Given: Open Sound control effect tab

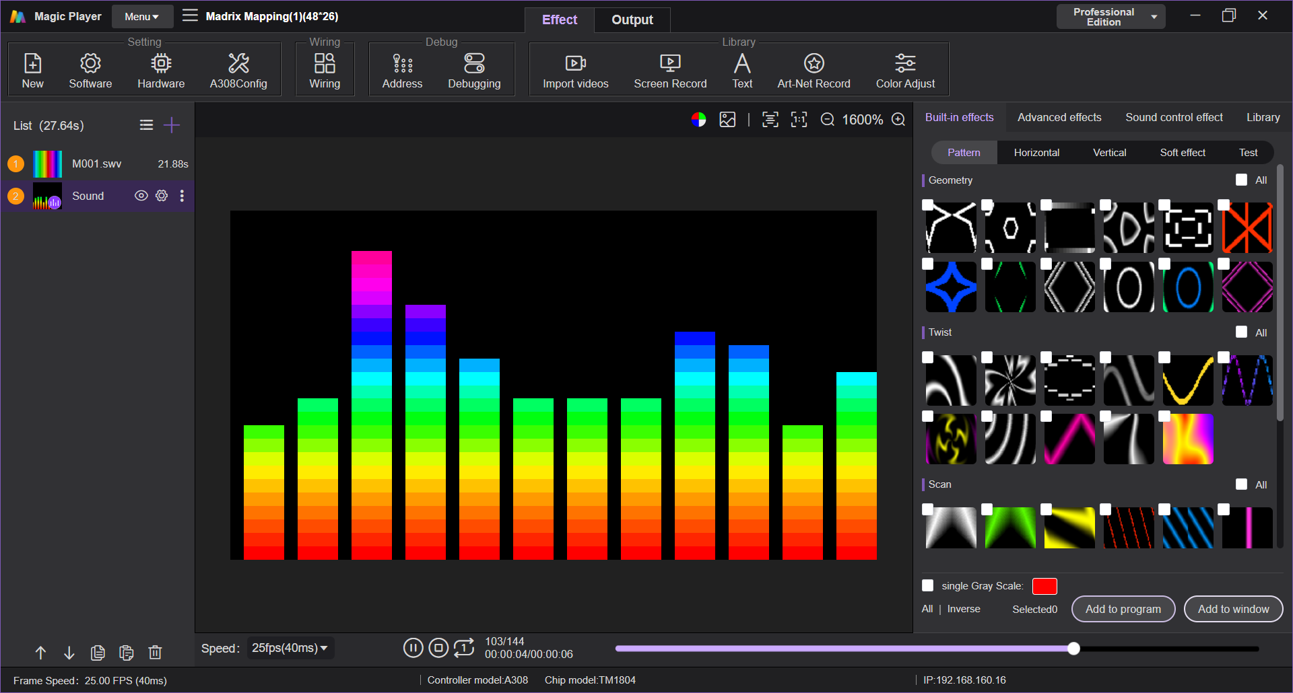Looking at the screenshot, I should click(x=1174, y=117).
